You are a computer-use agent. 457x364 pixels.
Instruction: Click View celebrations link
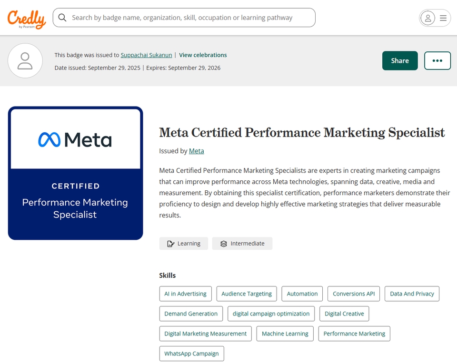point(203,55)
